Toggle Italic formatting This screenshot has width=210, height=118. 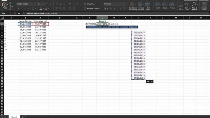pos(22,9)
